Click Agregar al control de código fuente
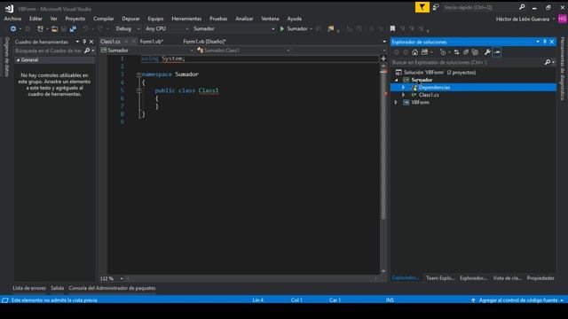Screen dimensions: 568x319 click(518, 300)
